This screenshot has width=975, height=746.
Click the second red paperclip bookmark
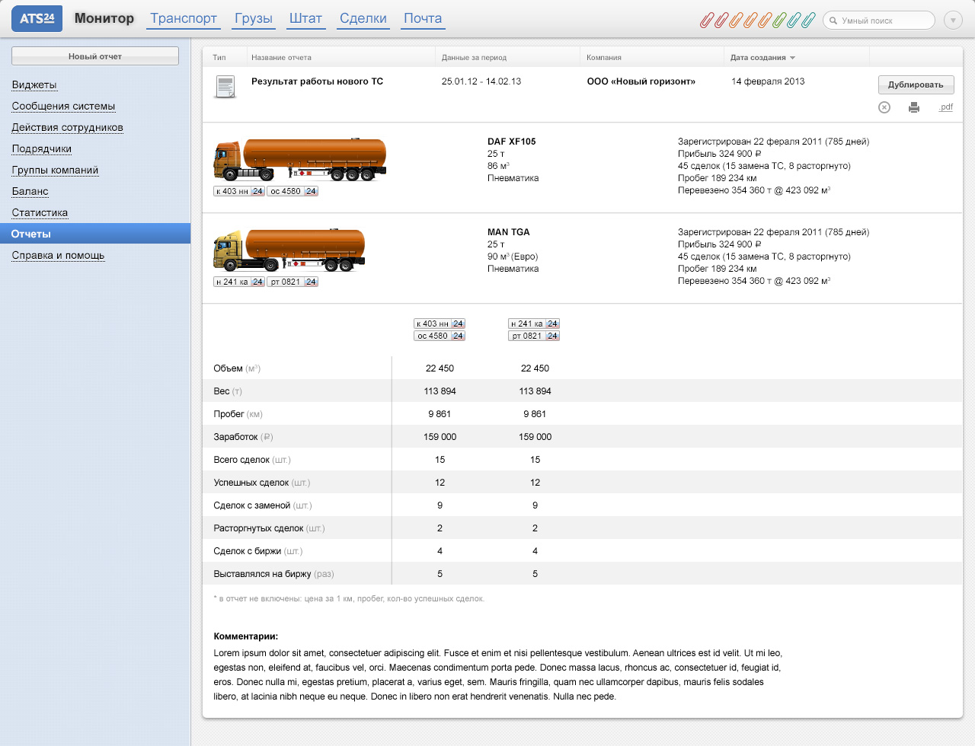pos(721,21)
